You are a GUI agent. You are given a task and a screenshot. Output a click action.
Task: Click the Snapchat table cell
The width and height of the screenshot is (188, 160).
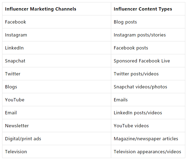coord(57,61)
